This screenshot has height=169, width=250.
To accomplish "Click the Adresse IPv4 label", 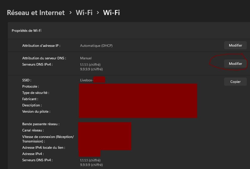I will click(x=33, y=154).
